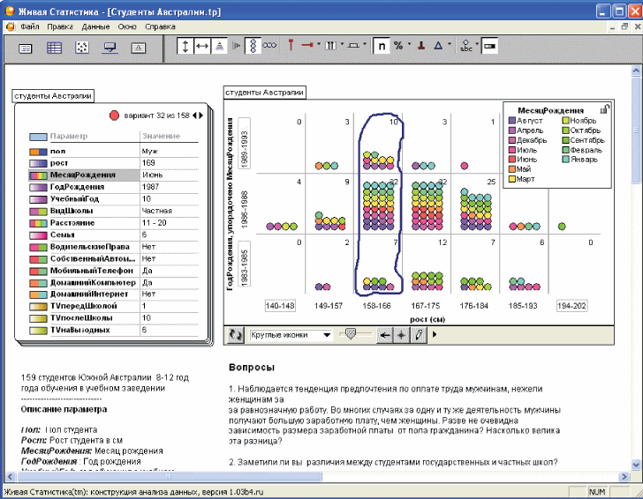Click the table view icon in toolbar
The image size is (643, 499).
[55, 48]
